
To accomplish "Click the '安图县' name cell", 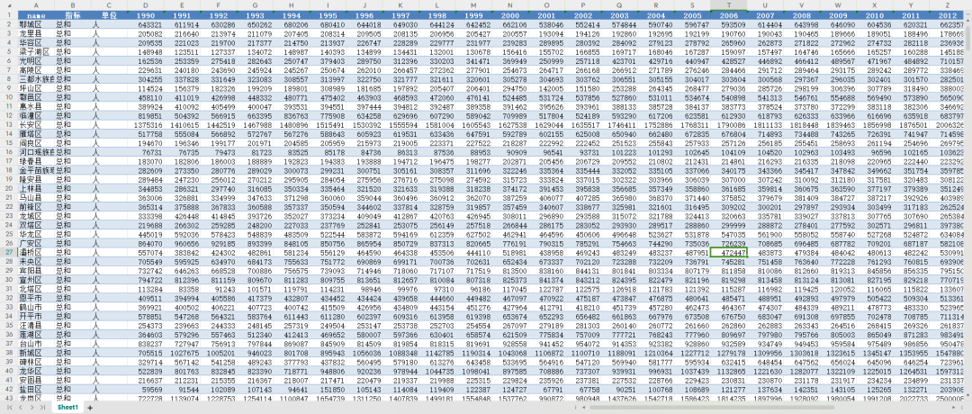I will point(36,379).
